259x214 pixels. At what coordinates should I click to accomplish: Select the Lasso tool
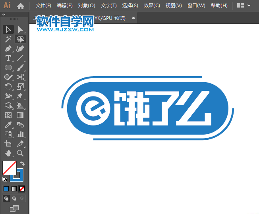pos(20,39)
